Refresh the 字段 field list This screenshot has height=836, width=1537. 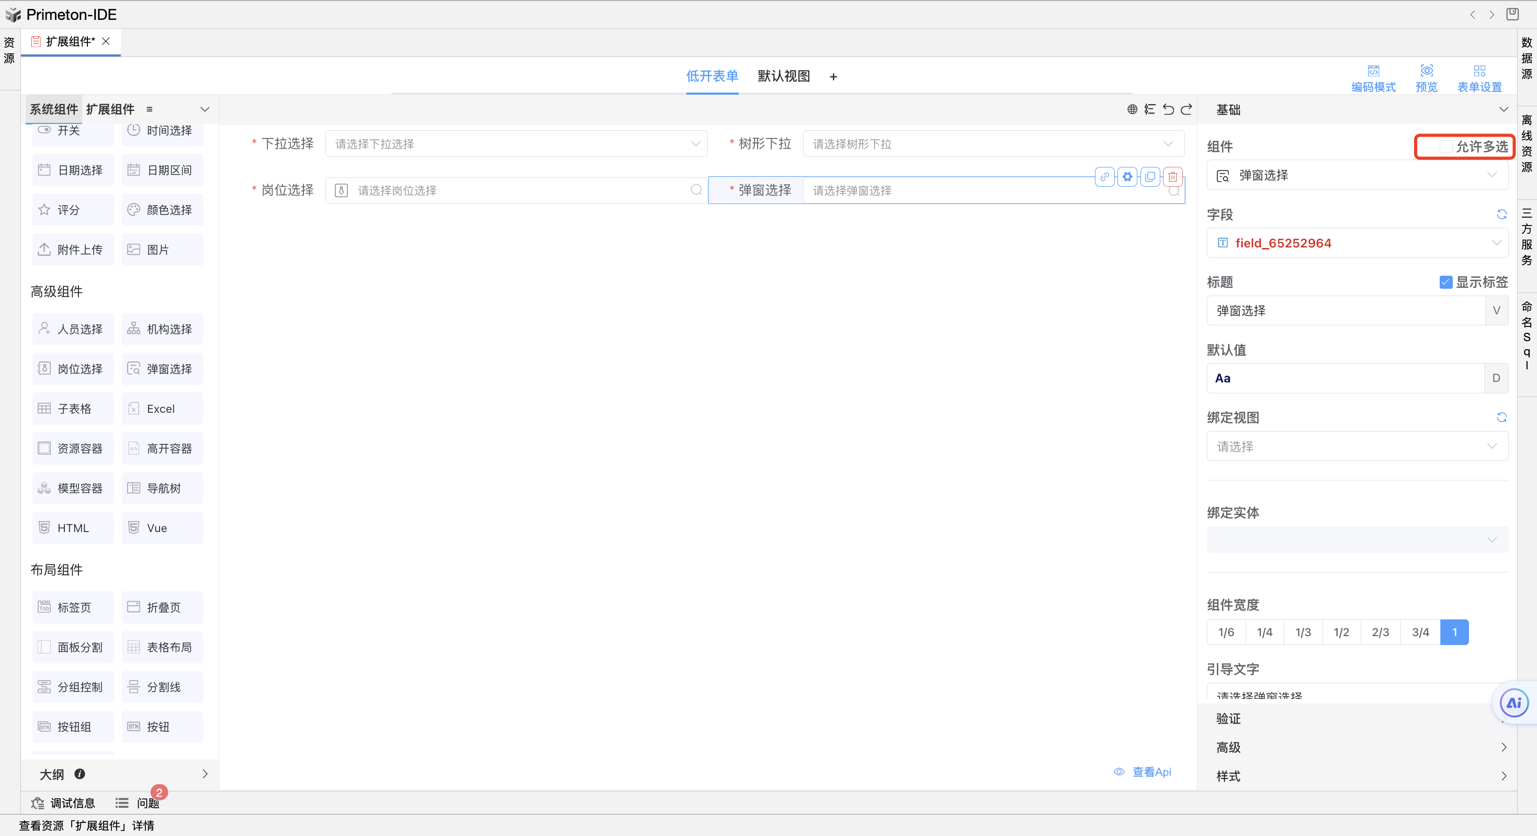[x=1501, y=214]
